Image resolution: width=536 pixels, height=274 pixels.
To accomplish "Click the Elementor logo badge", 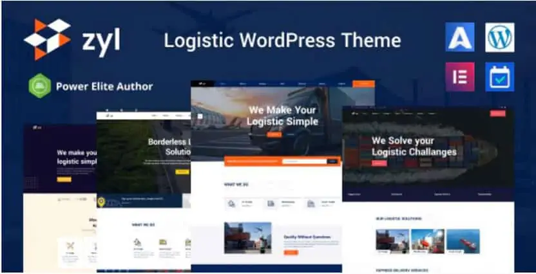I will pos(460,77).
